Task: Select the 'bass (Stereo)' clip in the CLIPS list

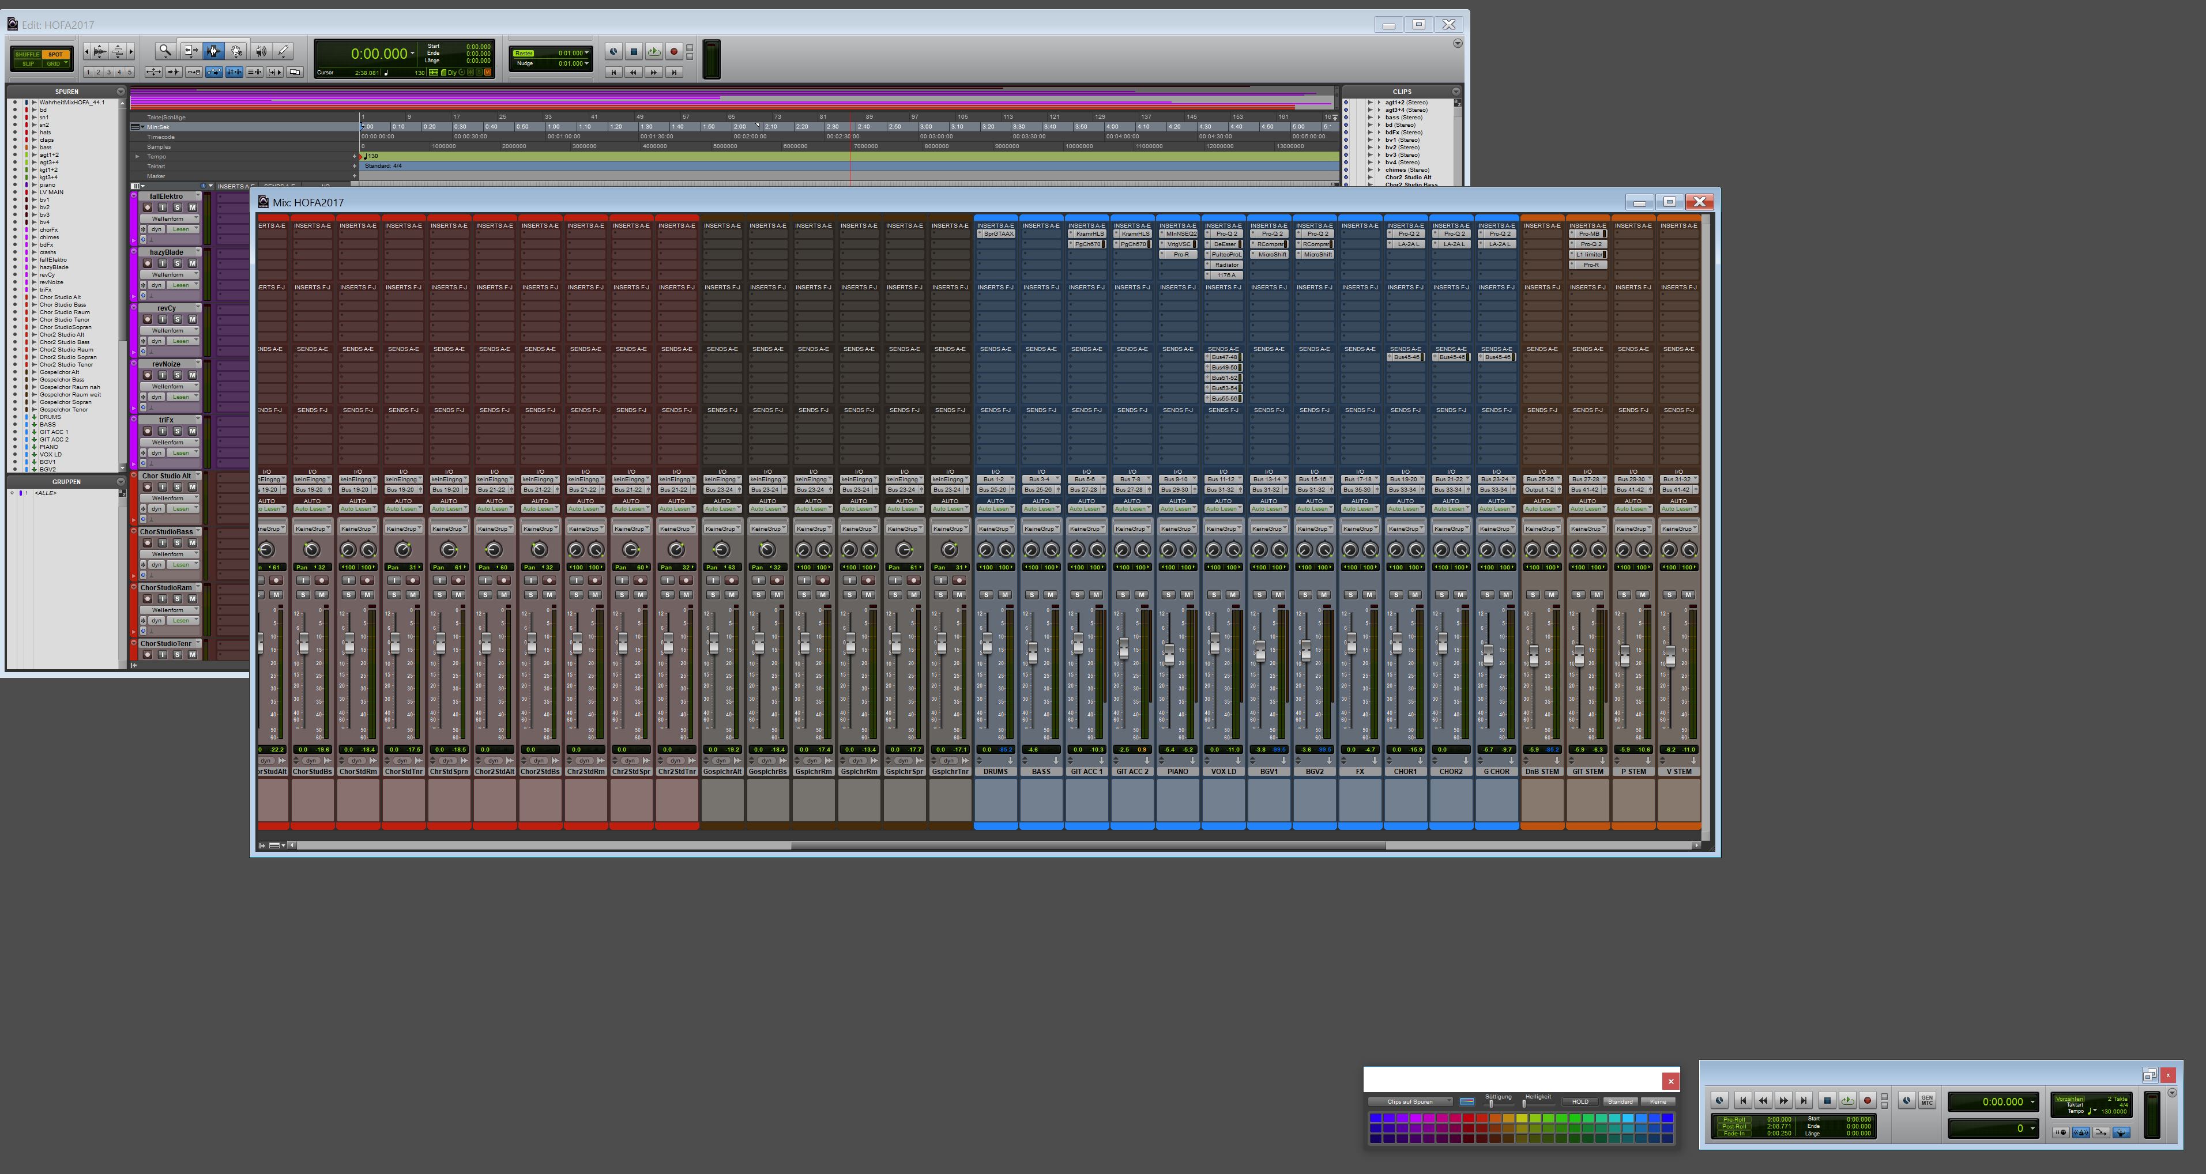Action: pyautogui.click(x=1405, y=118)
